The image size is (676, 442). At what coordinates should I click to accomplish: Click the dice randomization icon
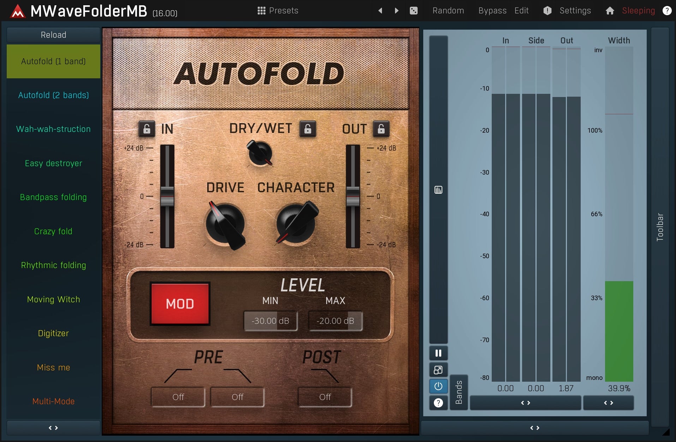(x=414, y=11)
